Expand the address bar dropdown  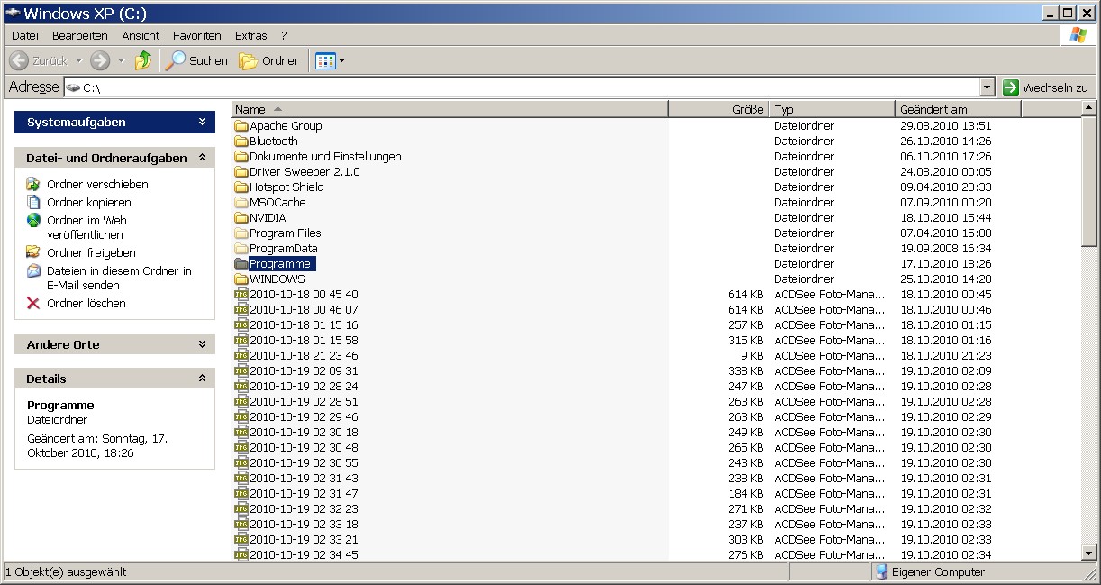coord(987,87)
